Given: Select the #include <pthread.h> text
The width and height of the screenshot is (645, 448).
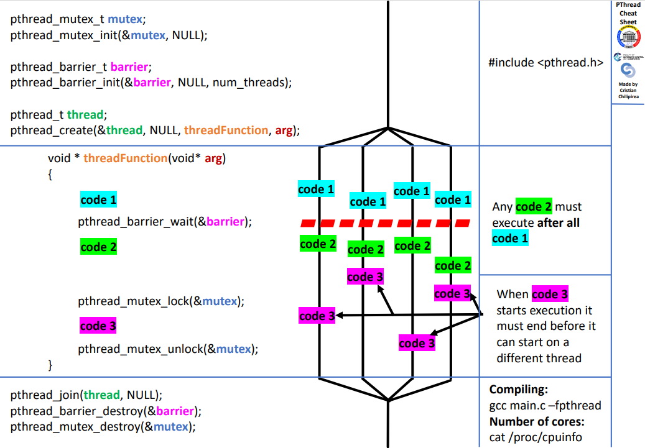Looking at the screenshot, I should tap(545, 62).
